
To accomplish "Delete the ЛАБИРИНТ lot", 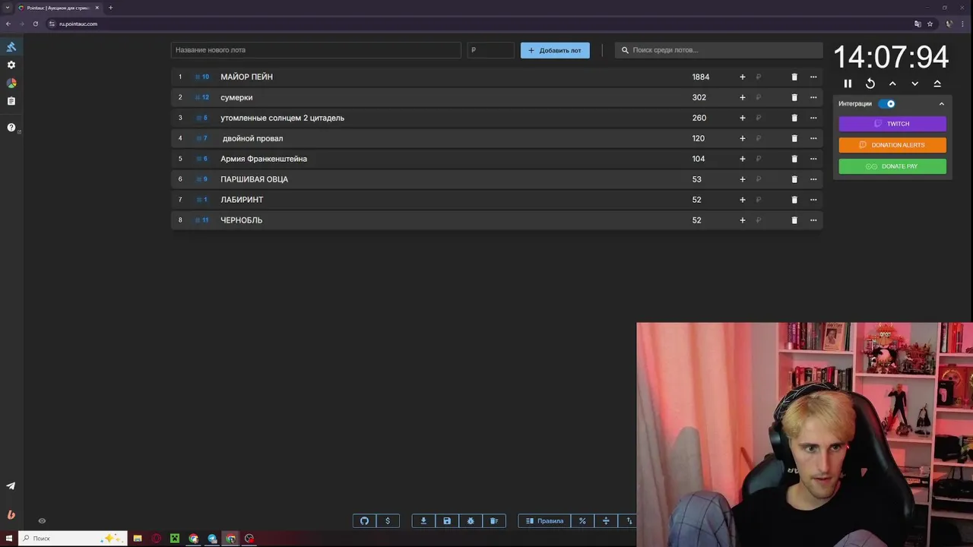I will [x=794, y=200].
